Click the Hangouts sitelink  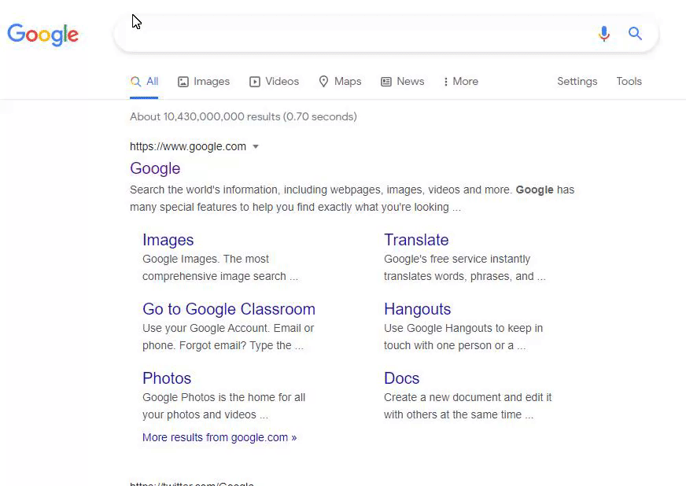417,309
